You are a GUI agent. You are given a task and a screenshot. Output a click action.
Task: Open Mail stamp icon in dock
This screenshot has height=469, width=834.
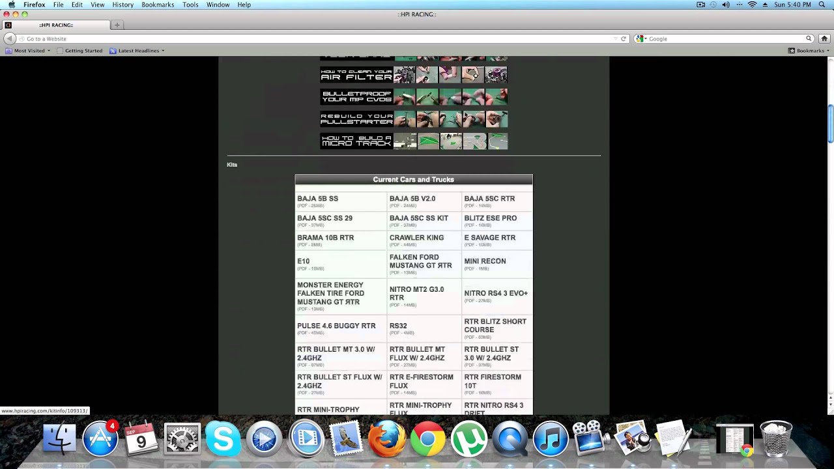coord(346,438)
